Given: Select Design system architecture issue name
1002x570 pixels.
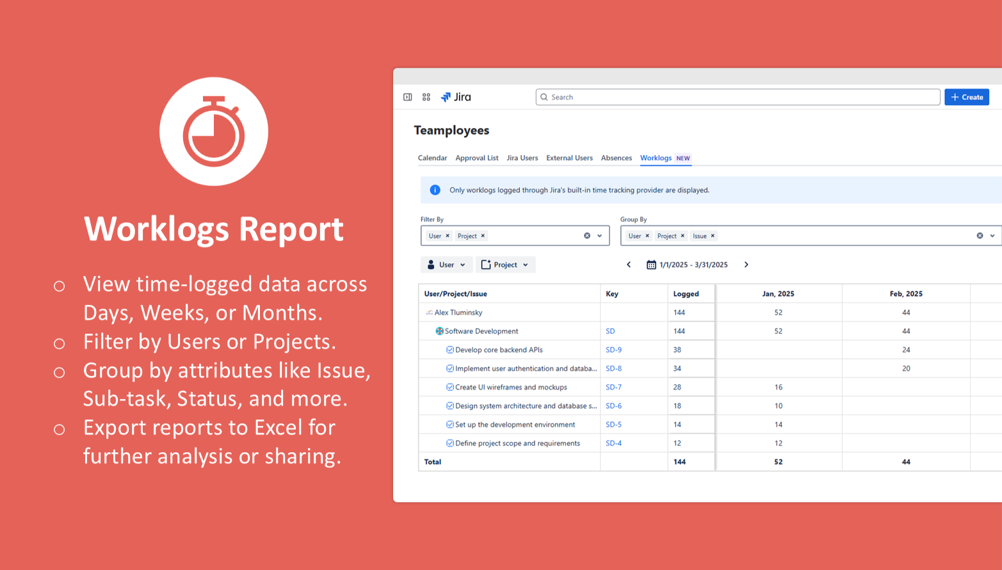Looking at the screenshot, I should (x=526, y=406).
